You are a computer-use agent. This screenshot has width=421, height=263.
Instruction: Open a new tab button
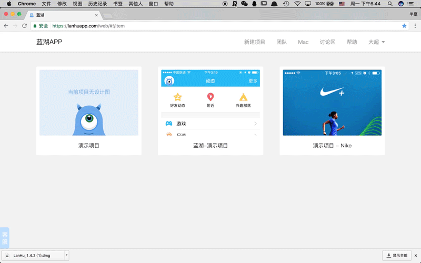click(x=108, y=16)
